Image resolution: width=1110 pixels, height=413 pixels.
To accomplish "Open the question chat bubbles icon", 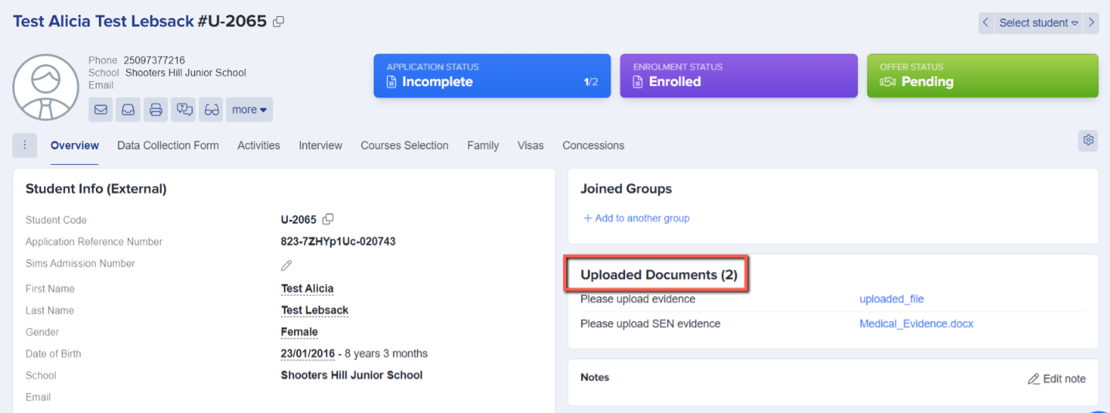I will [183, 110].
